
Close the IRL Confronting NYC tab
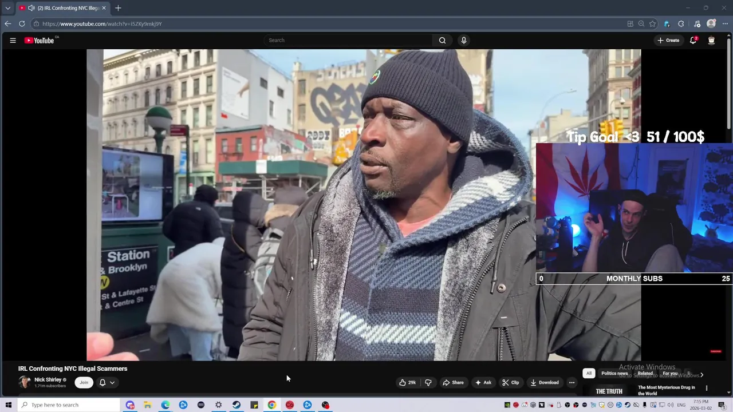pos(104,8)
